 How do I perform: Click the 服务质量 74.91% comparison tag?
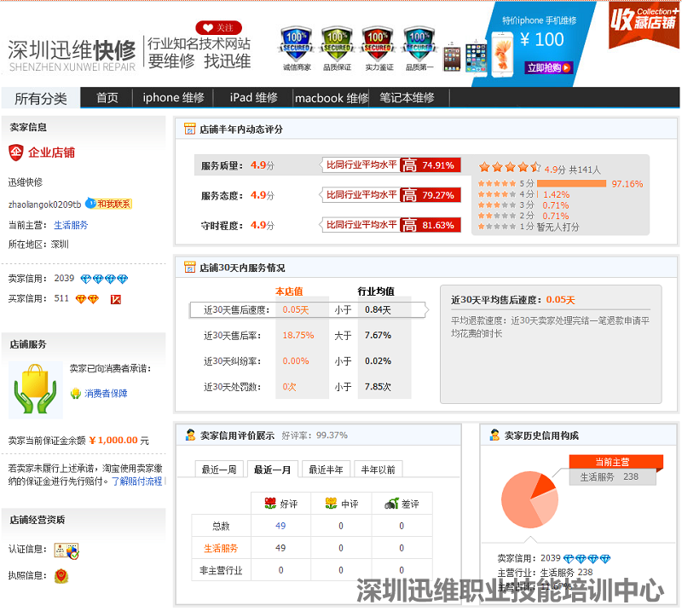coord(390,164)
